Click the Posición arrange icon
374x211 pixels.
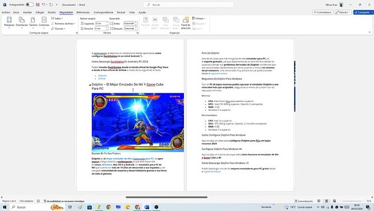(x=145, y=23)
